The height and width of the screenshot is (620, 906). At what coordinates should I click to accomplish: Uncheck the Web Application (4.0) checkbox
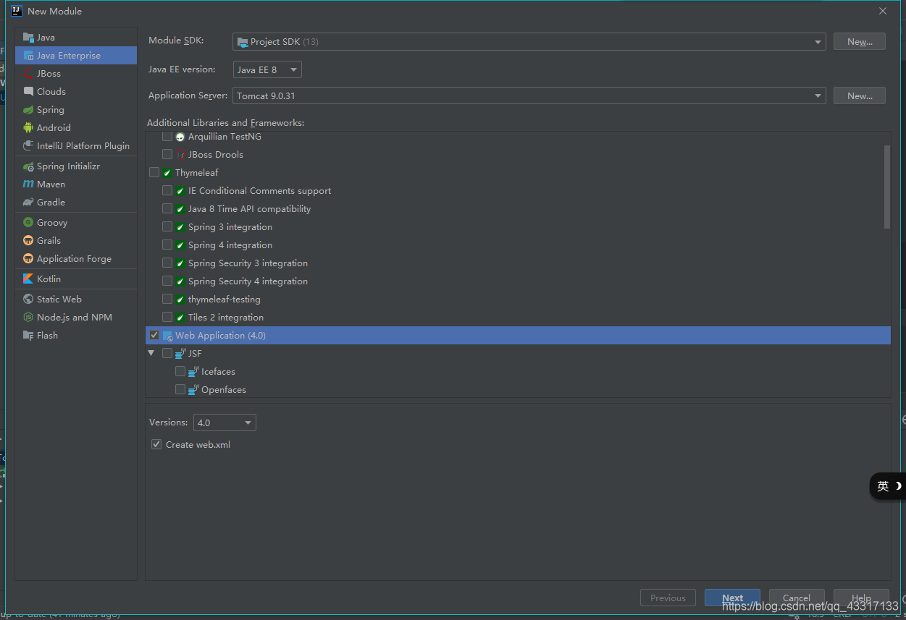[x=154, y=336]
